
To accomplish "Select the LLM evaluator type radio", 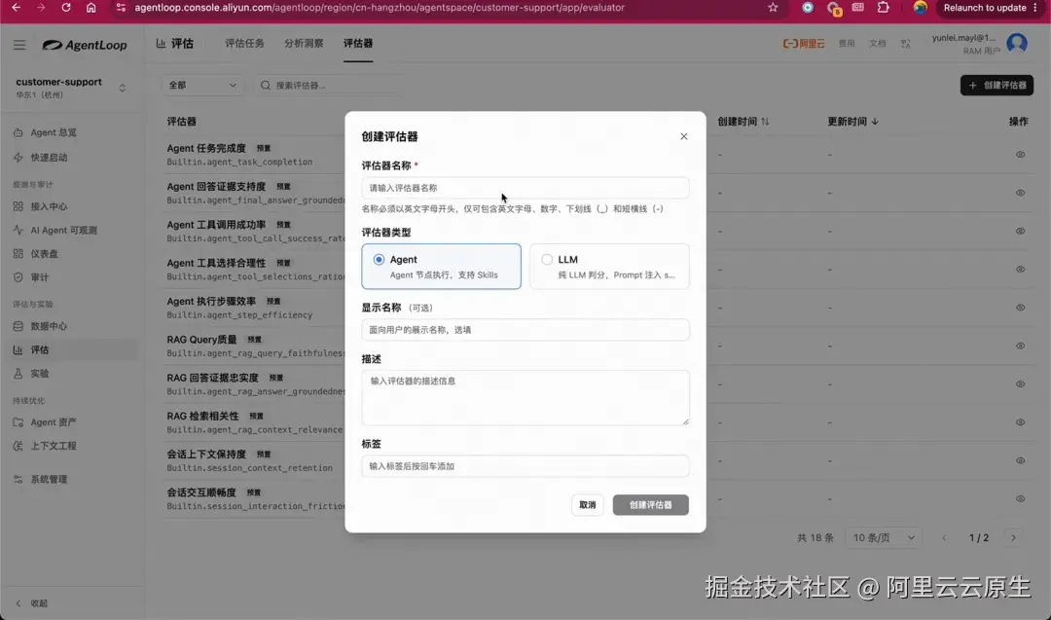I will click(547, 260).
